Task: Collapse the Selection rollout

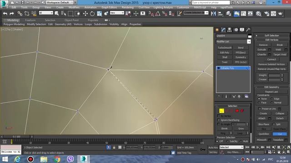Action: click(233, 106)
